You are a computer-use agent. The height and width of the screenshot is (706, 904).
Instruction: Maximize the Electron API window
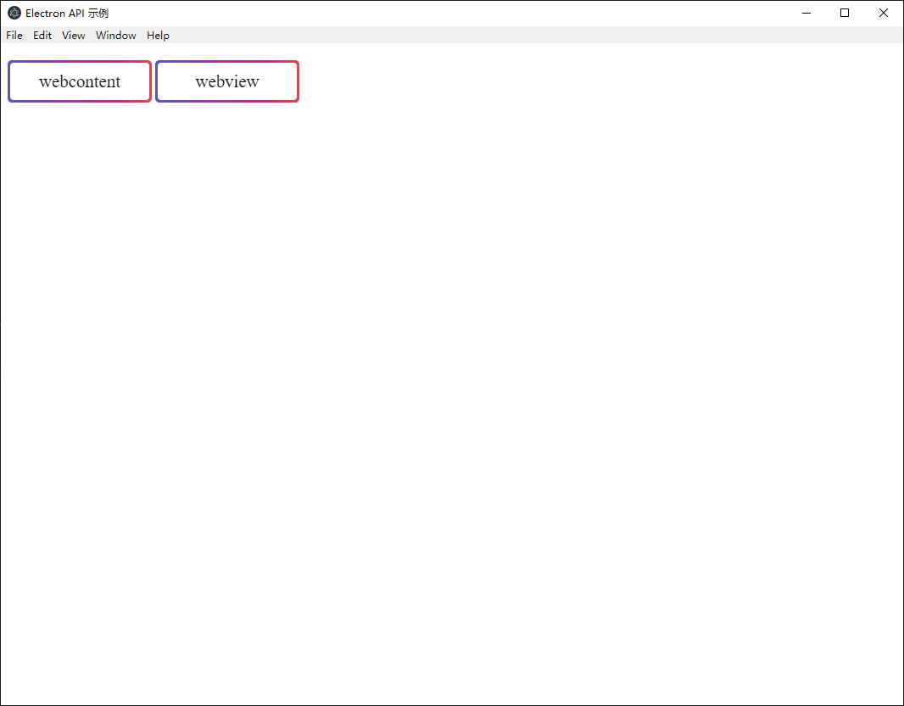coord(845,14)
